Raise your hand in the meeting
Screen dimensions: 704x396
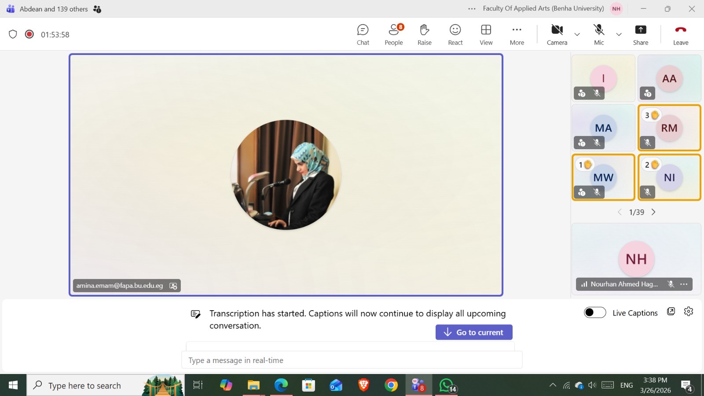[424, 35]
